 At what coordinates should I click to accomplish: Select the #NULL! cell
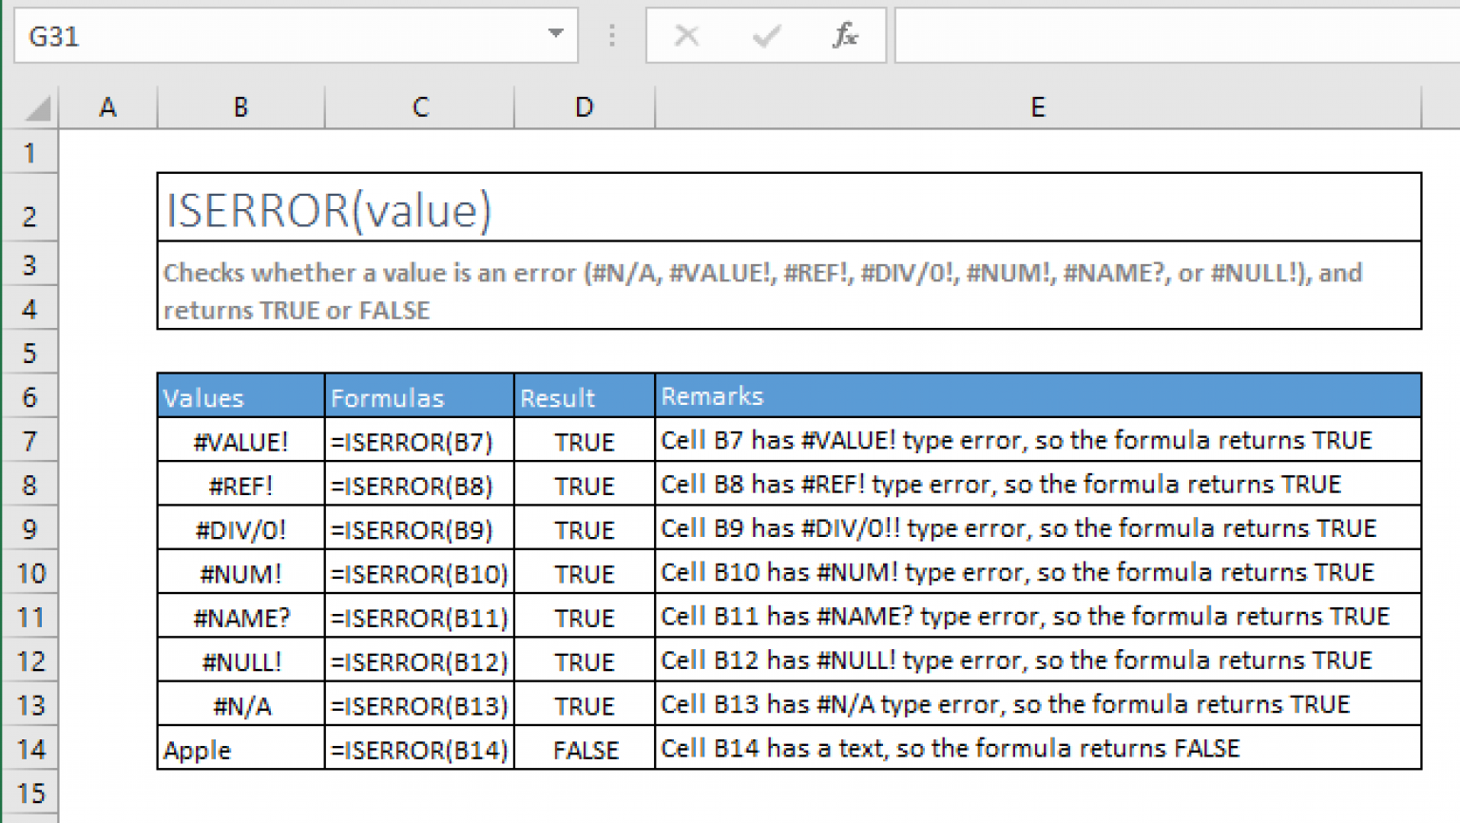point(240,660)
